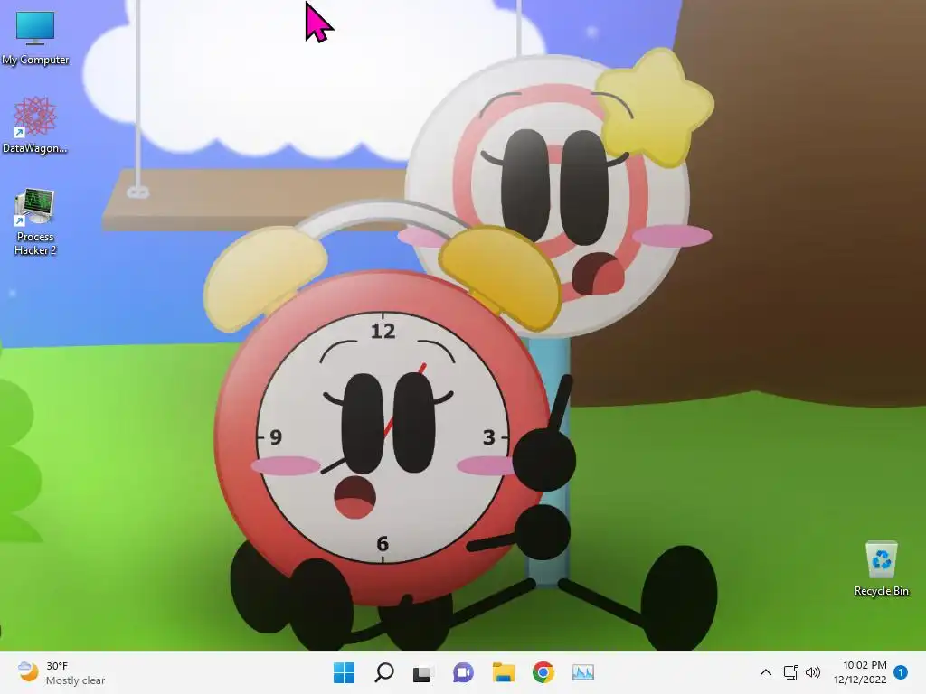The image size is (926, 694).
Task: Open the Windows Start menu
Action: (344, 672)
